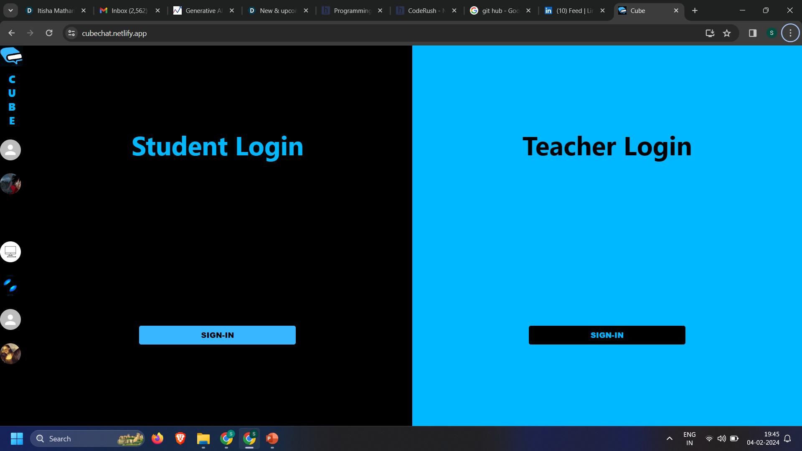Expand the tab search dropdown arrow
This screenshot has width=802, height=451.
10,10
